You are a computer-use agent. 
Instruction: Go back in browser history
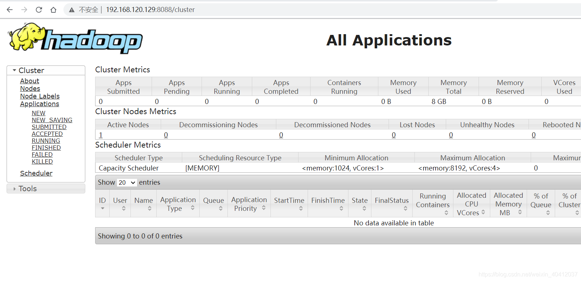(10, 10)
